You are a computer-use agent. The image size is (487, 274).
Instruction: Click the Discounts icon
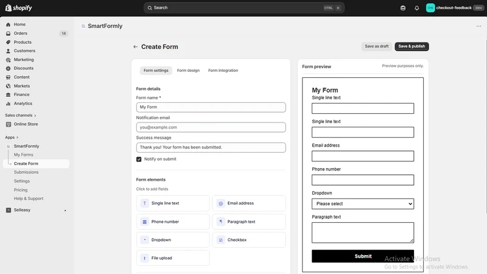(x=9, y=68)
